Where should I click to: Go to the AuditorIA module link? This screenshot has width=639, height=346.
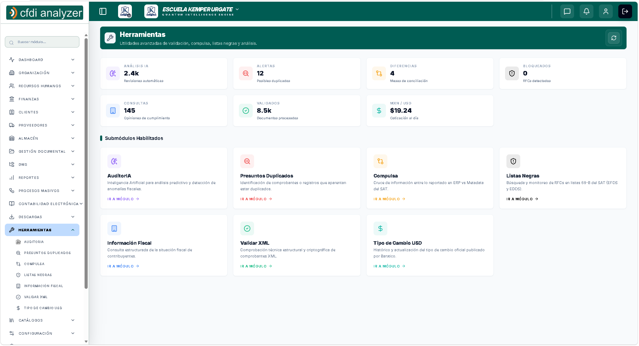(x=123, y=199)
